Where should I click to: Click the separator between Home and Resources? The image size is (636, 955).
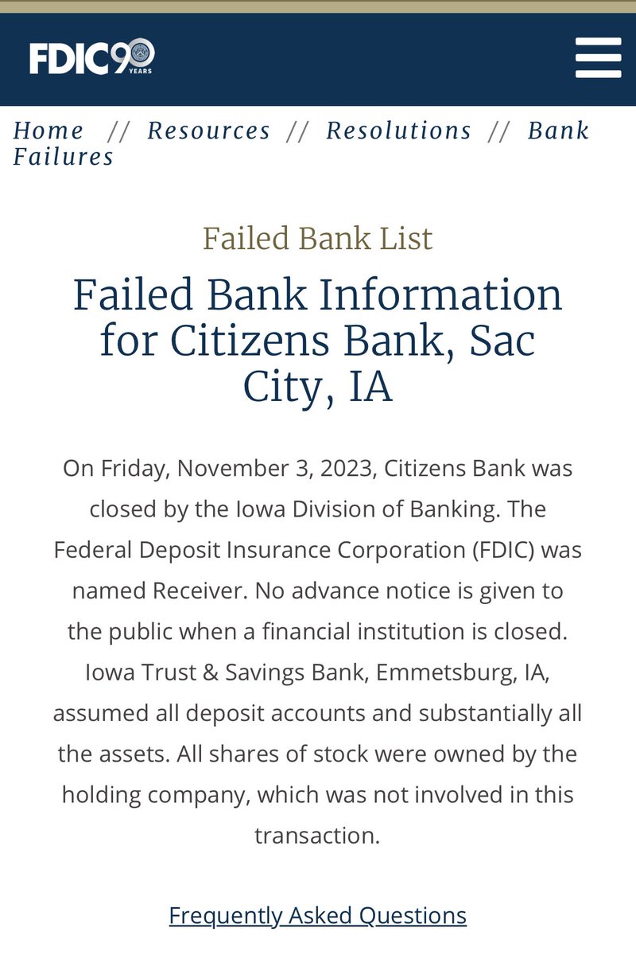click(118, 131)
